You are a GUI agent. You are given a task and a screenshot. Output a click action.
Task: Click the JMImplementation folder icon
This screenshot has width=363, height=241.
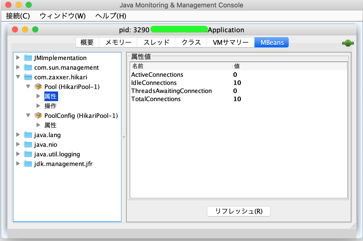click(28, 58)
